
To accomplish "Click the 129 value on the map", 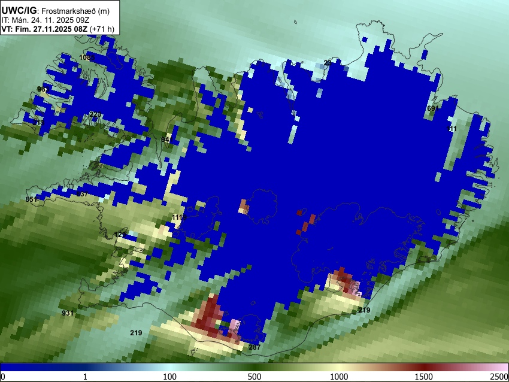I will pyautogui.click(x=120, y=235).
